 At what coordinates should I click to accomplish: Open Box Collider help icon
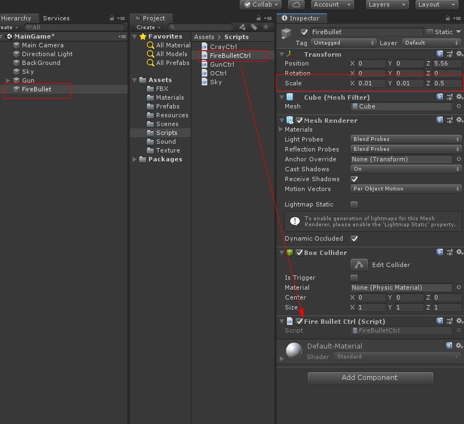pyautogui.click(x=439, y=252)
